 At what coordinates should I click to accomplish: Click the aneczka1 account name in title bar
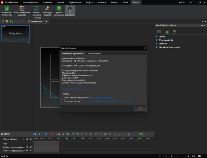pyautogui.click(x=182, y=2)
